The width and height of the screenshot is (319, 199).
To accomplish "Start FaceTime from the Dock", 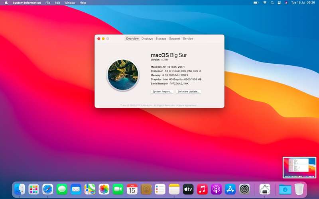I will coord(118,189).
